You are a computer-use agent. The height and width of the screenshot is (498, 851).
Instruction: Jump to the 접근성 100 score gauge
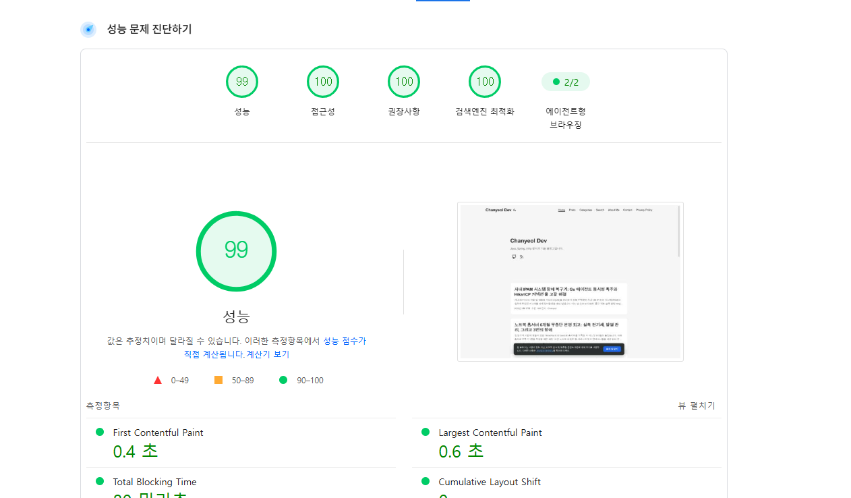tap(323, 82)
